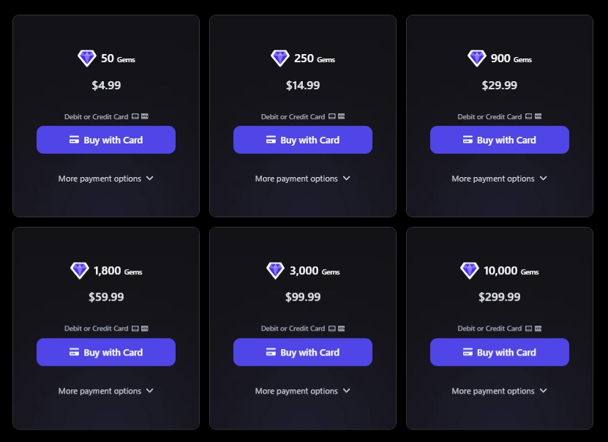This screenshot has height=442, width=608.
Task: Click the gem icon beside 10,000 Gems
Action: (x=470, y=271)
